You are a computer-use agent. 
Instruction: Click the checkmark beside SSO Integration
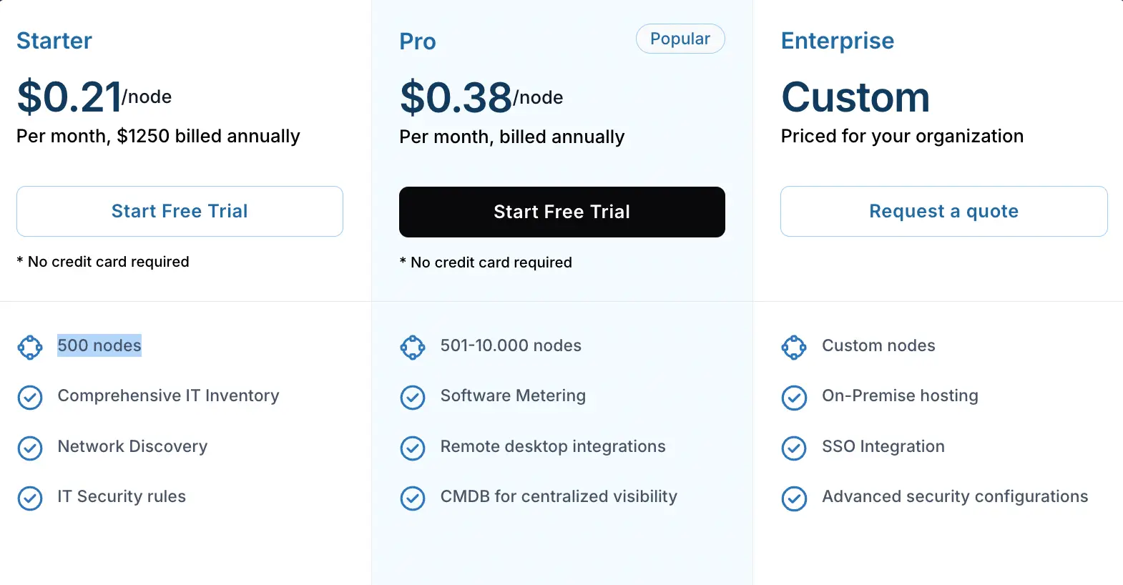tap(794, 448)
